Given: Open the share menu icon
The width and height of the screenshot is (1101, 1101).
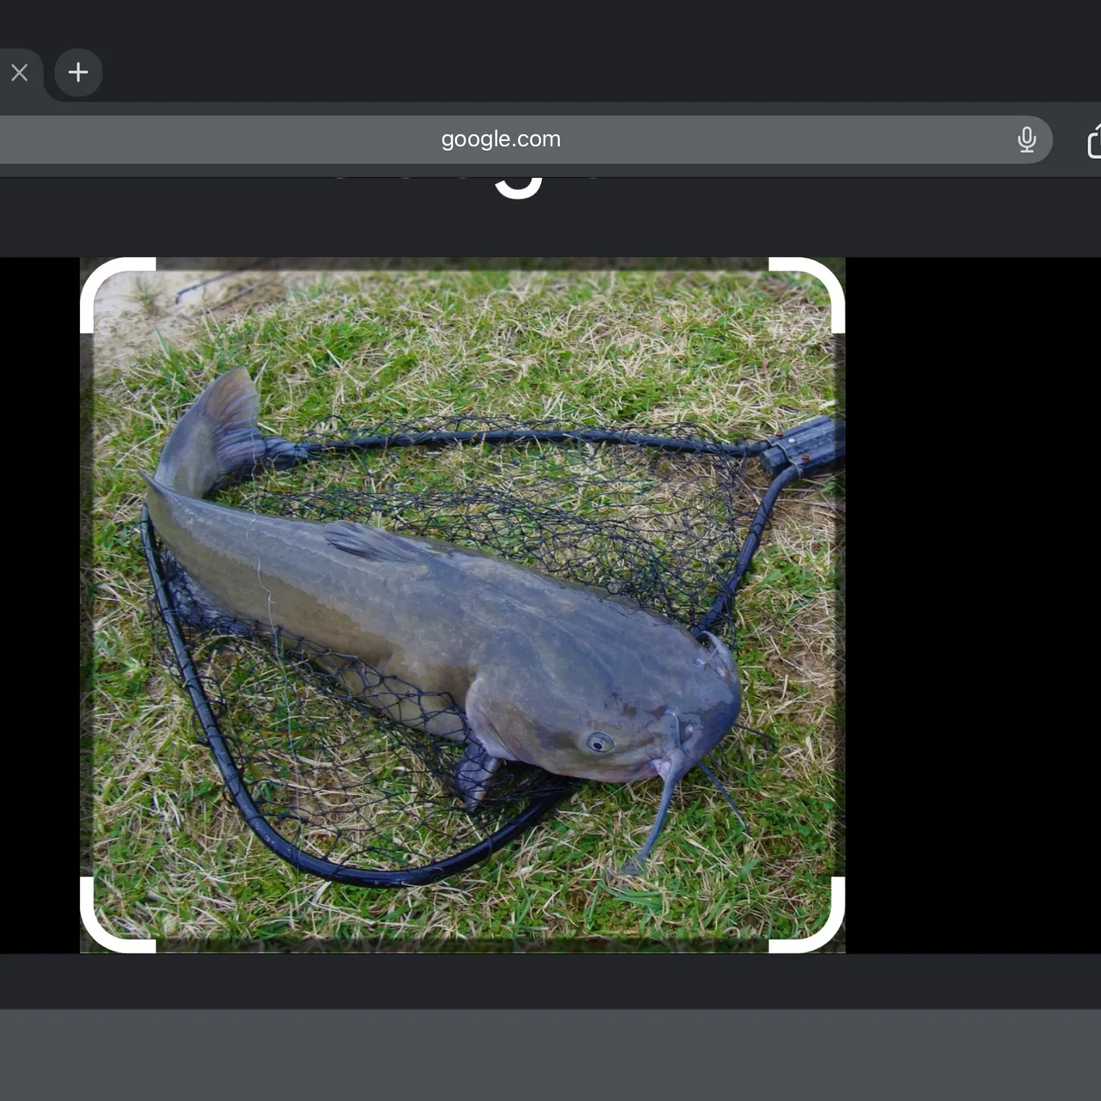Looking at the screenshot, I should [1094, 140].
